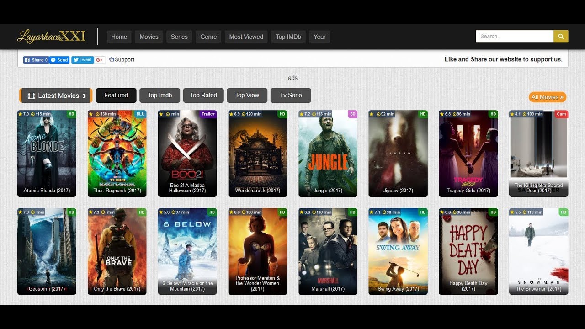
Task: Open the Swing Away (2017) poster
Action: point(398,252)
